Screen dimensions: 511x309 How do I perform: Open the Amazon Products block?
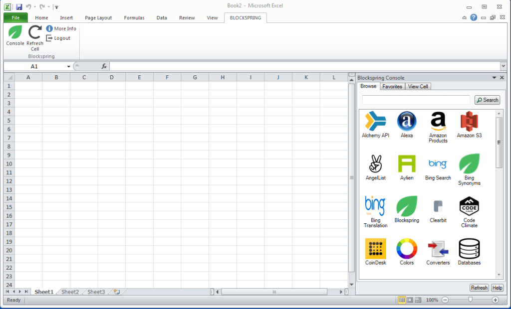point(438,127)
